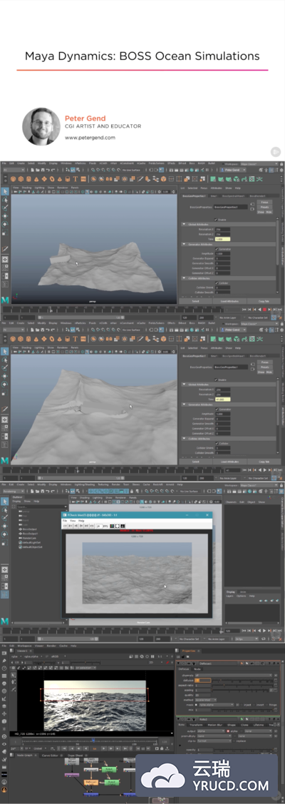Click Presets button in top Maya Attribute Editor
Screen dimensions: 285x804
click(x=264, y=207)
